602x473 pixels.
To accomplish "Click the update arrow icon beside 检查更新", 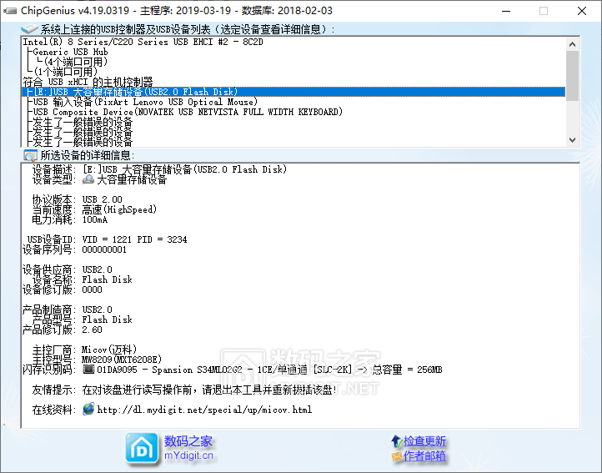I will point(396,440).
